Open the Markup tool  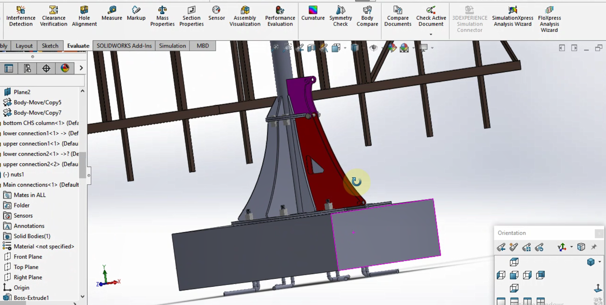tap(136, 13)
